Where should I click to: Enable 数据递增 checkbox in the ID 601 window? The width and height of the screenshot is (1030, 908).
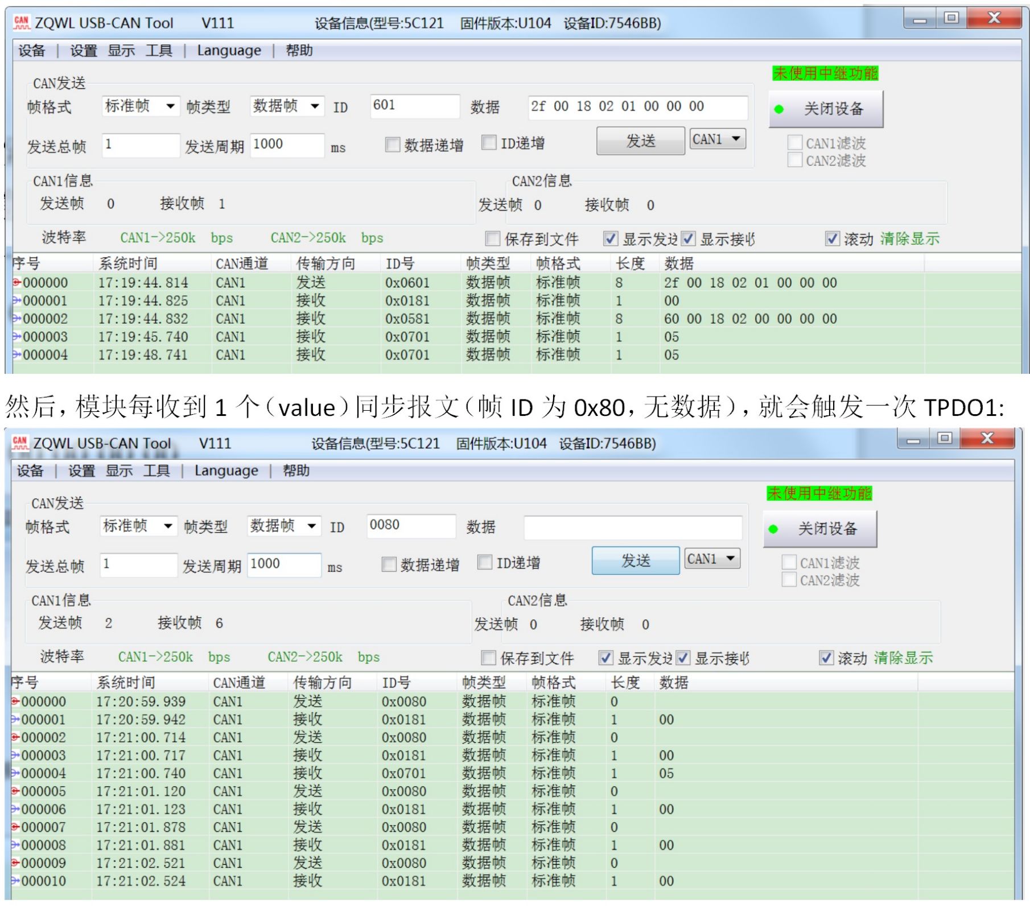click(x=392, y=145)
